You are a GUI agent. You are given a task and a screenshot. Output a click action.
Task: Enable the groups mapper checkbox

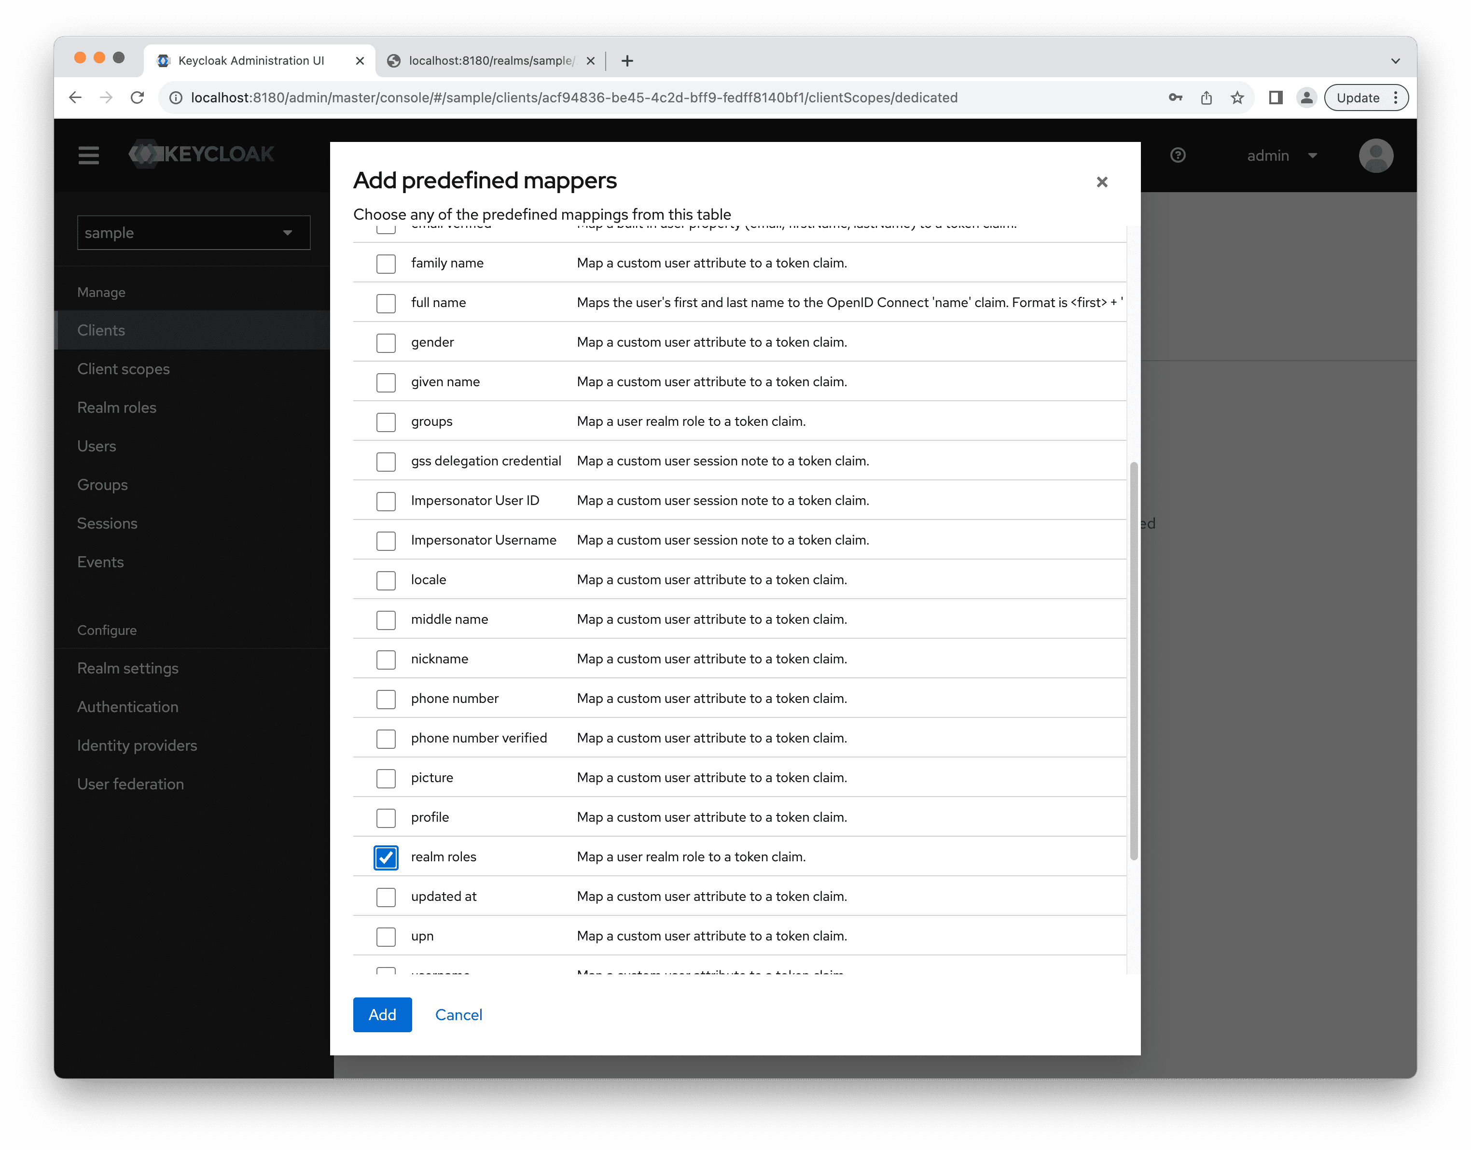(x=386, y=421)
